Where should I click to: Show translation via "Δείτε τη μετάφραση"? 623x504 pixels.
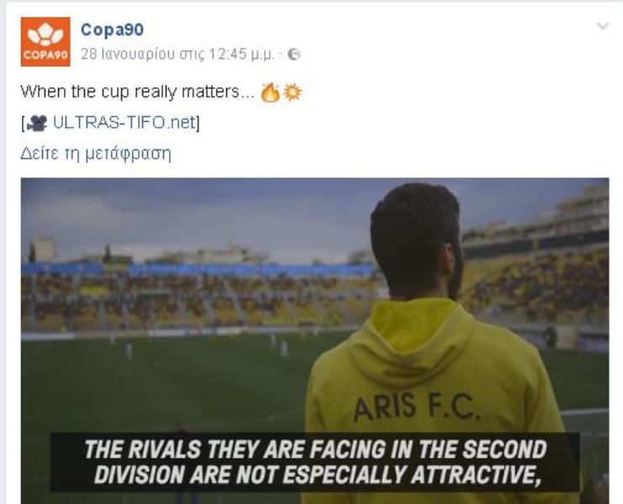[96, 153]
